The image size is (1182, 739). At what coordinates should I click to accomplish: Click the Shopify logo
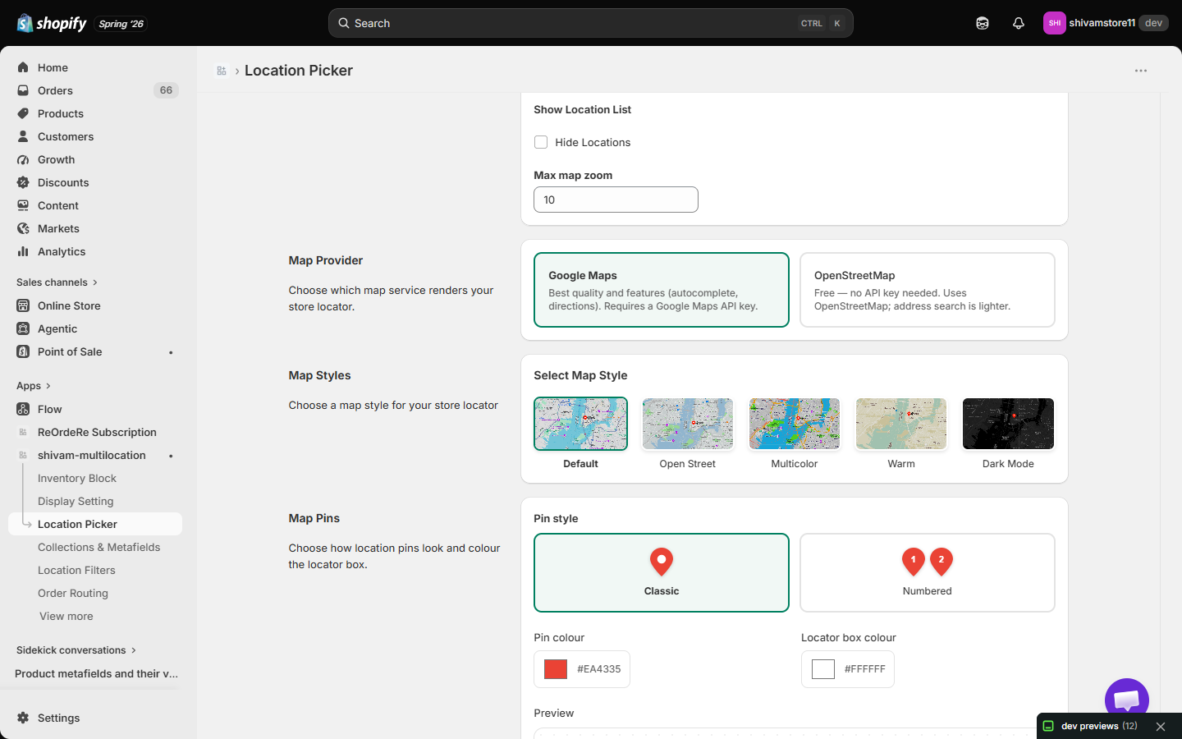pos(52,23)
